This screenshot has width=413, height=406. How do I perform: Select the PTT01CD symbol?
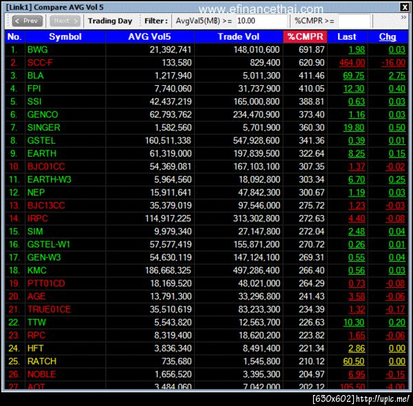46,283
